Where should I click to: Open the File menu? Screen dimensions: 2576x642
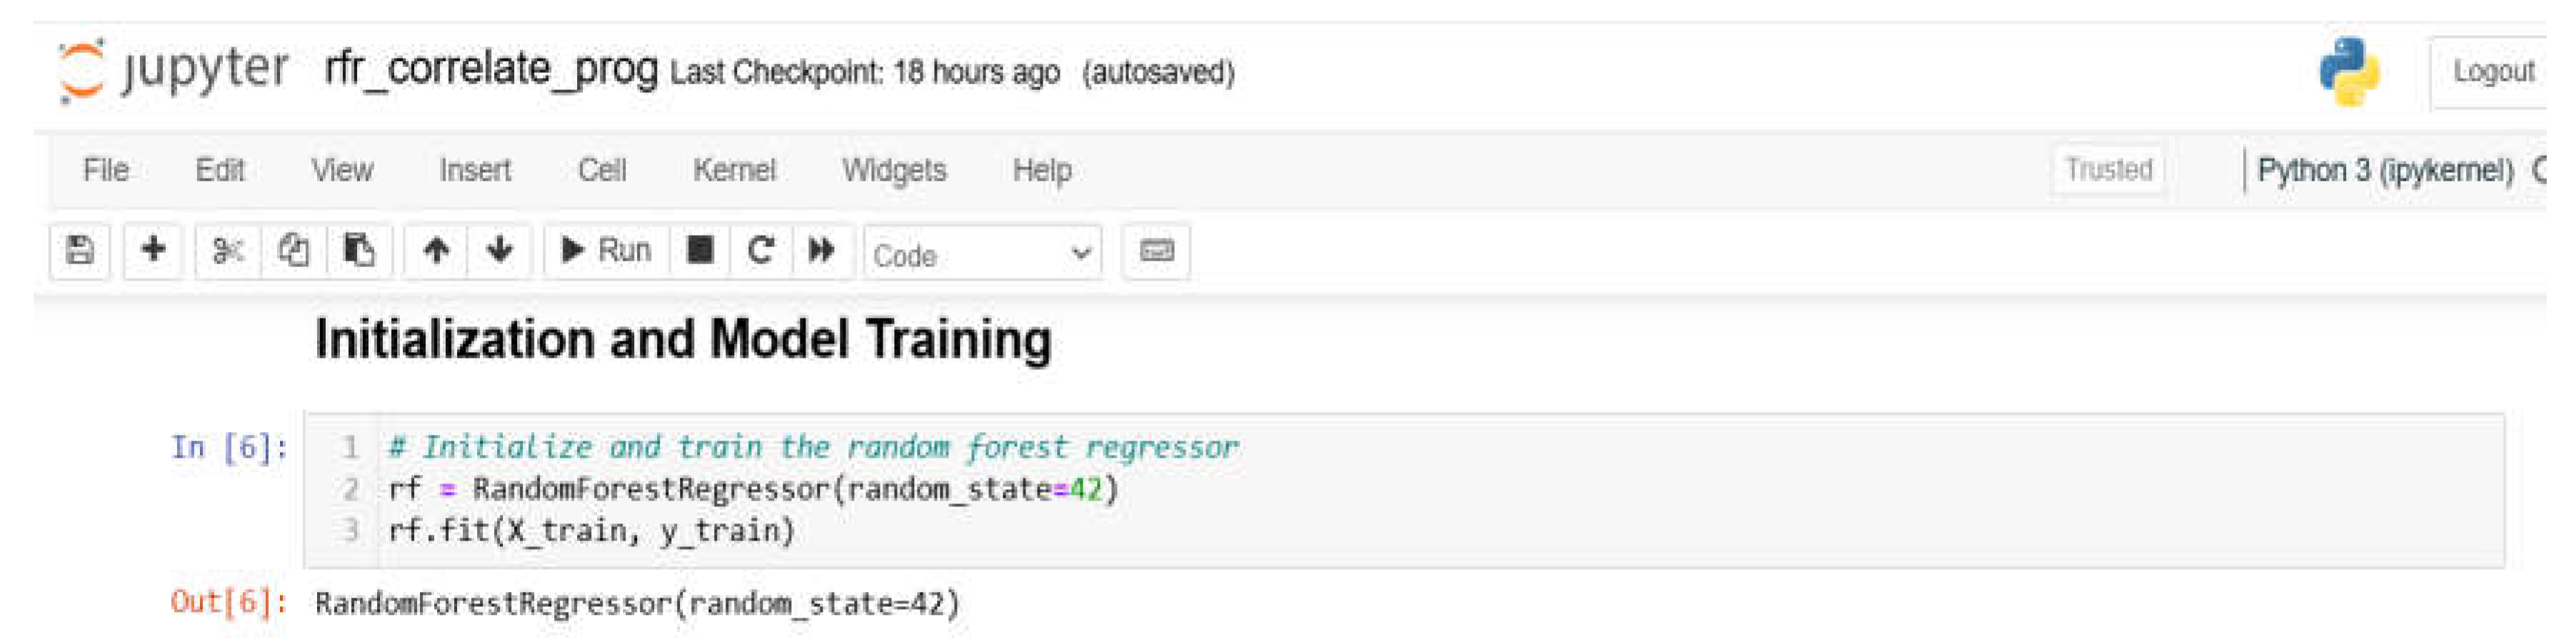tap(105, 170)
